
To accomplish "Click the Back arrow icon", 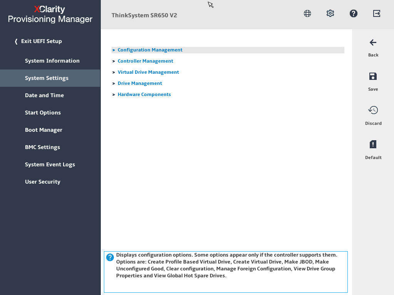I will point(373,43).
